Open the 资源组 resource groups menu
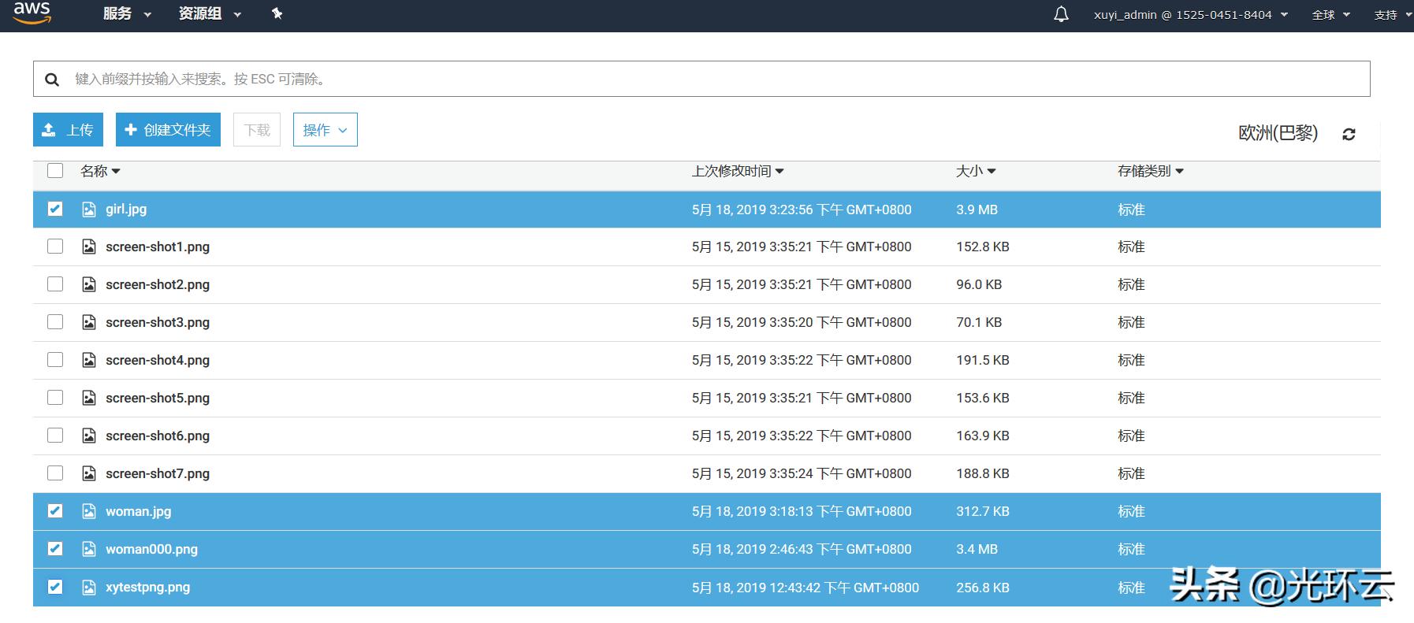 click(x=209, y=14)
